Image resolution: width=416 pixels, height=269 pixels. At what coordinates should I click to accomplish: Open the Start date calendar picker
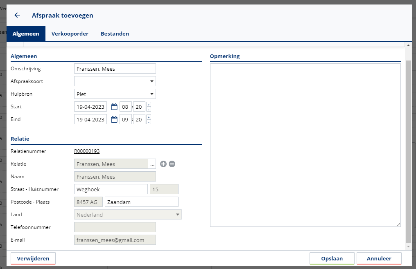pos(114,107)
